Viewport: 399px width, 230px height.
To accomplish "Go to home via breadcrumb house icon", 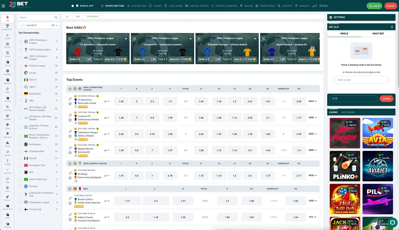I will point(67,16).
